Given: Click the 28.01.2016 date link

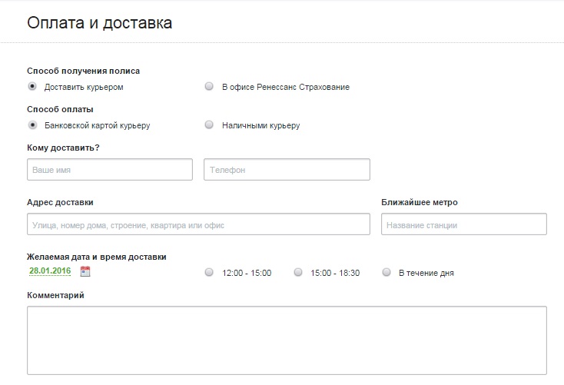Looking at the screenshot, I should pyautogui.click(x=50, y=271).
